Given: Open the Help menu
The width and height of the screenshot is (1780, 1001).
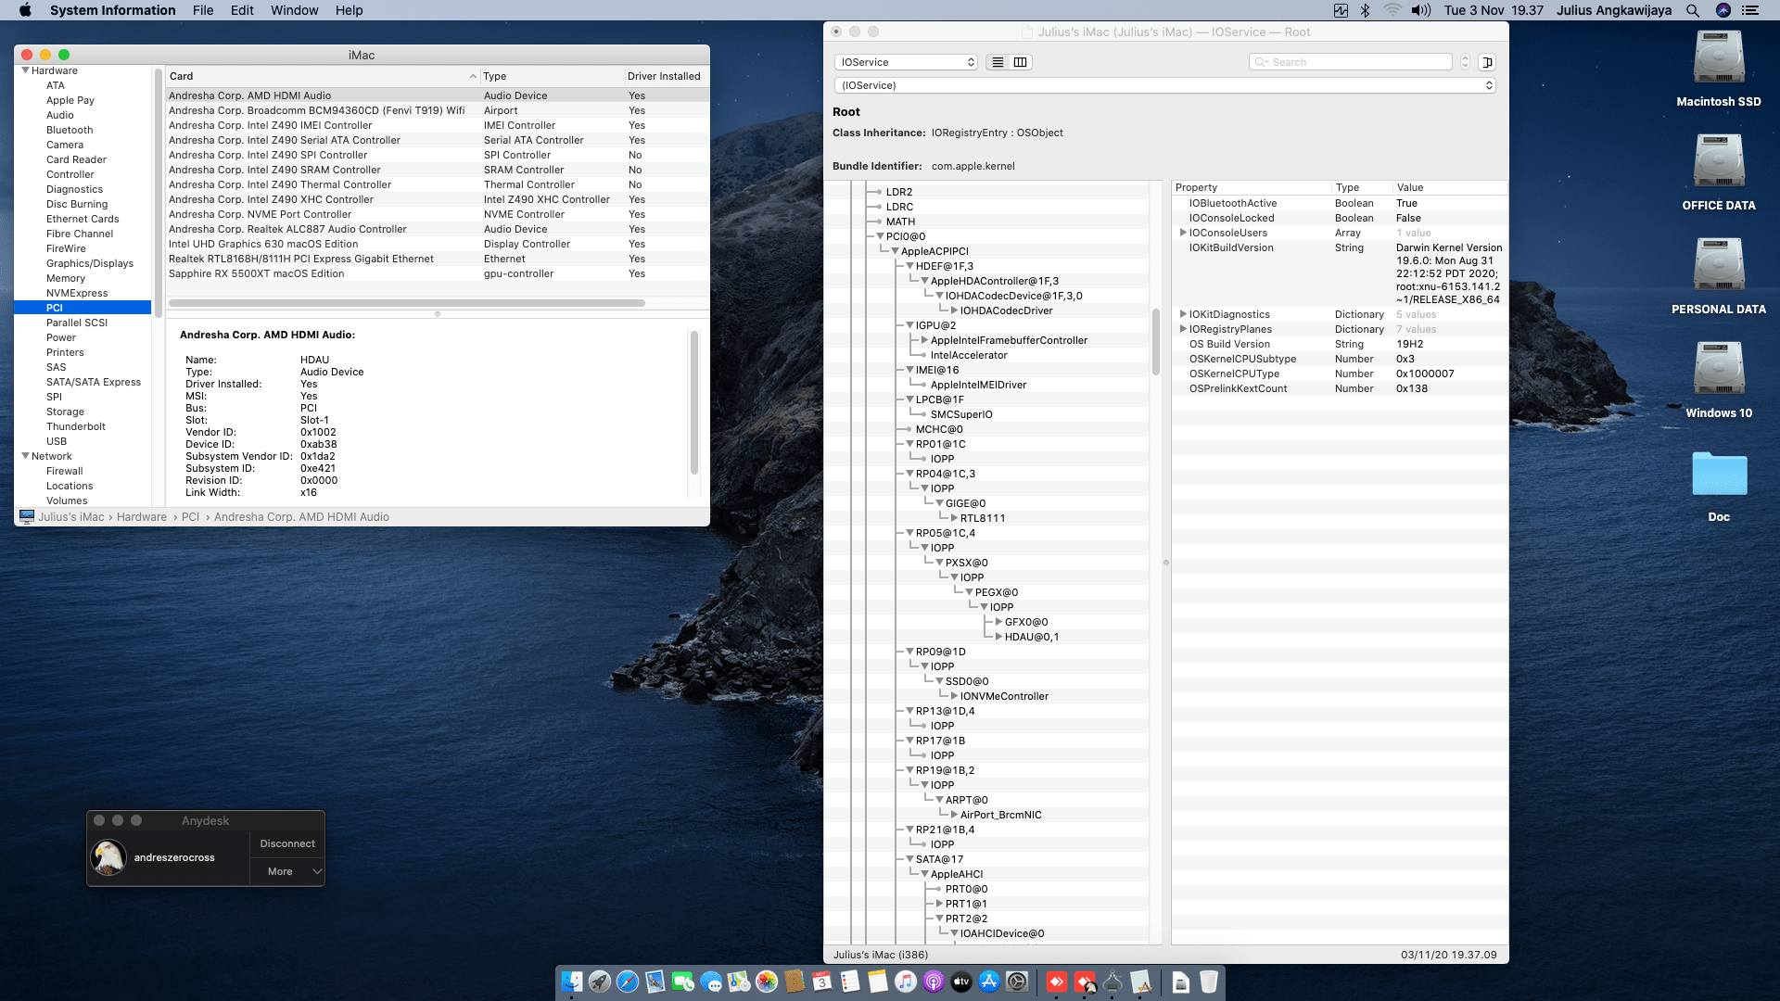Looking at the screenshot, I should pos(349,10).
